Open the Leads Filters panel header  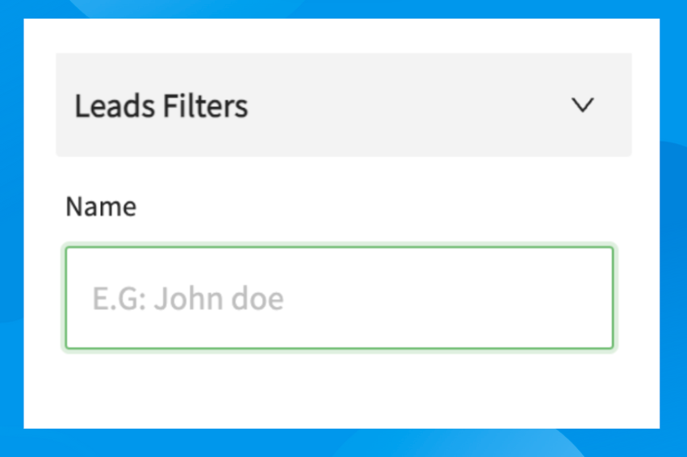click(343, 105)
